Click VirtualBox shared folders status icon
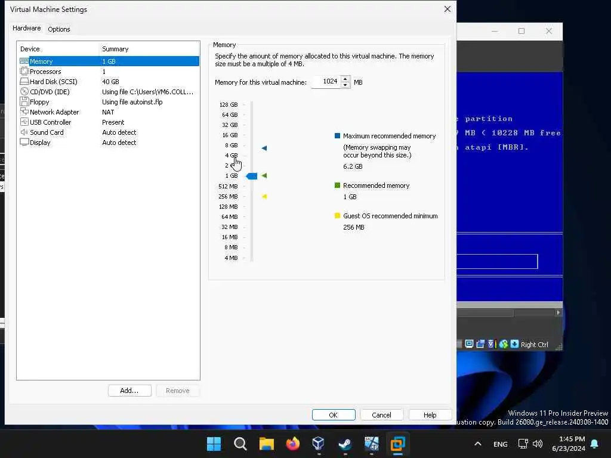 pos(480,344)
